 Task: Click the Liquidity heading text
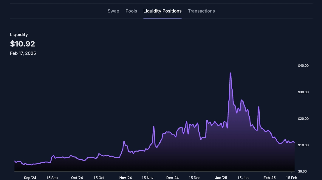click(x=19, y=35)
